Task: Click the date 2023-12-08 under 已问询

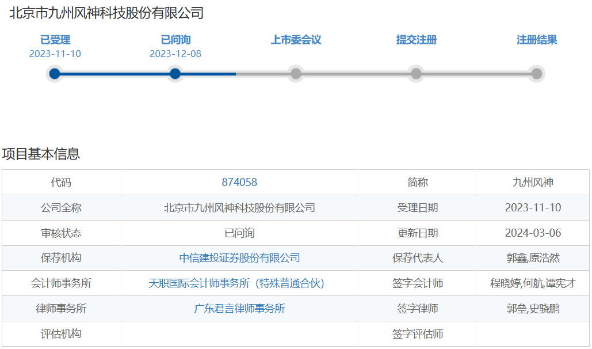Action: coord(175,54)
